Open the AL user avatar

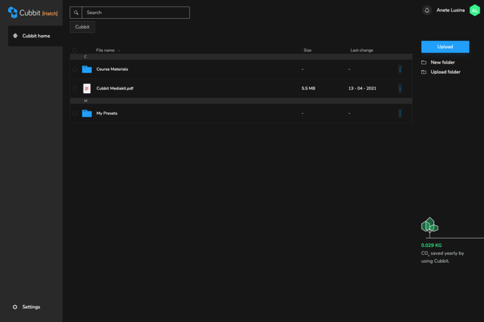pyautogui.click(x=475, y=10)
